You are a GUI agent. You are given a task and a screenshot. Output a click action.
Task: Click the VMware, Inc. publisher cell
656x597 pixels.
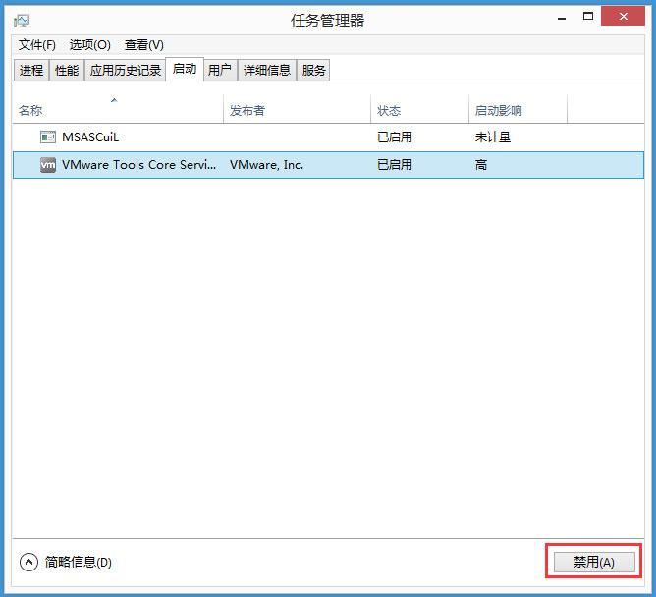click(x=266, y=165)
